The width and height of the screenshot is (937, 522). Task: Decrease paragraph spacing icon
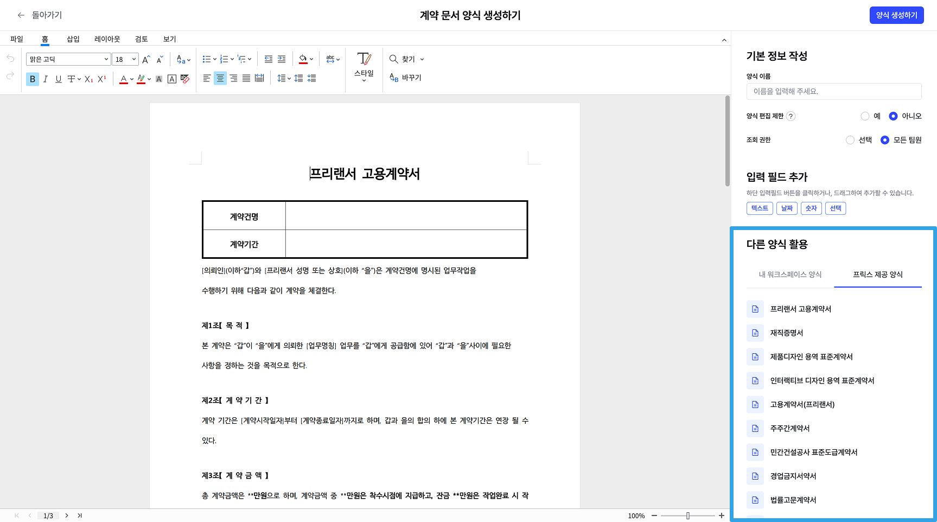coord(311,78)
